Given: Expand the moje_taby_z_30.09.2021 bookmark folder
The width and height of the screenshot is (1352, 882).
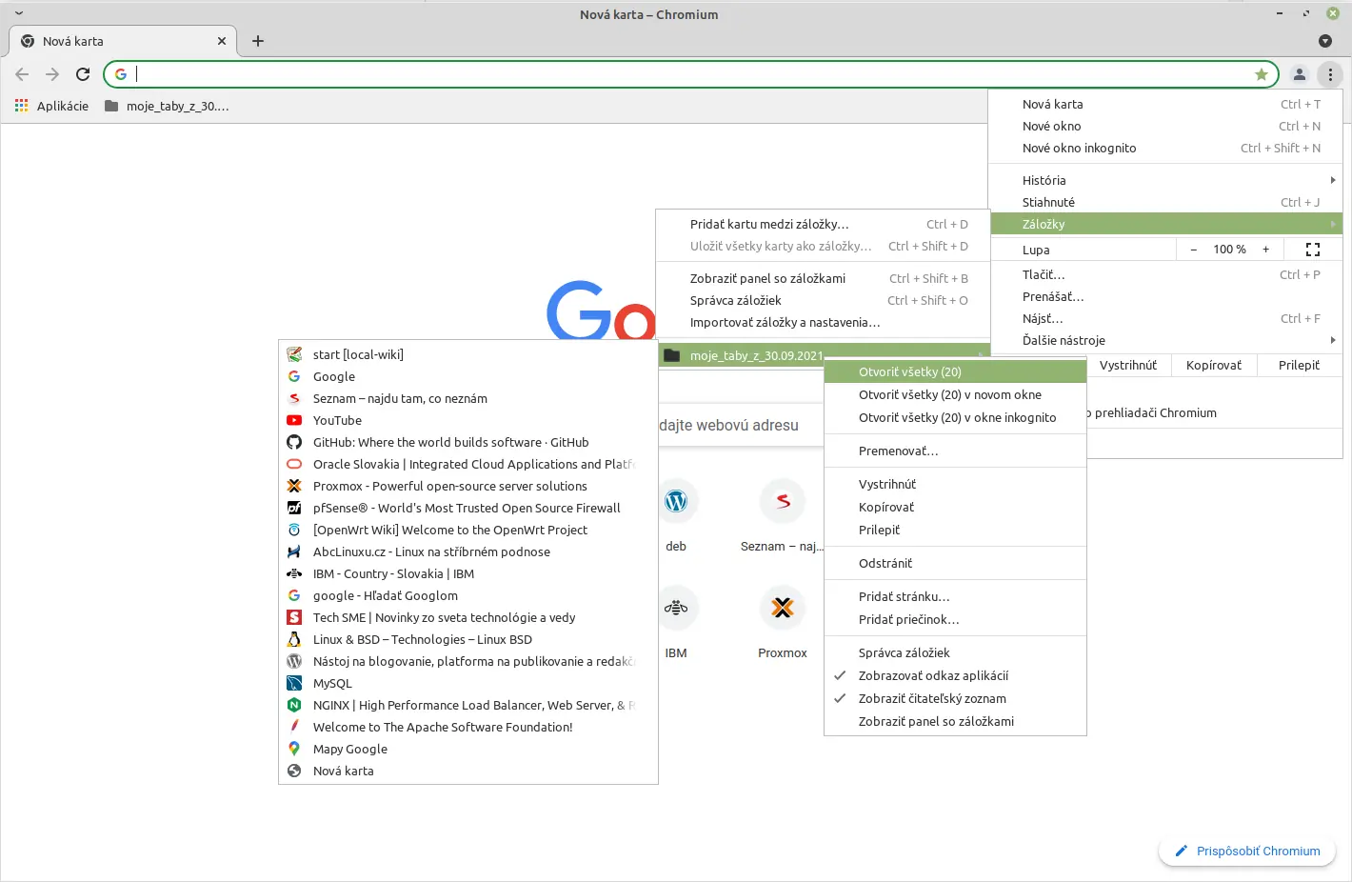Looking at the screenshot, I should click(x=824, y=355).
